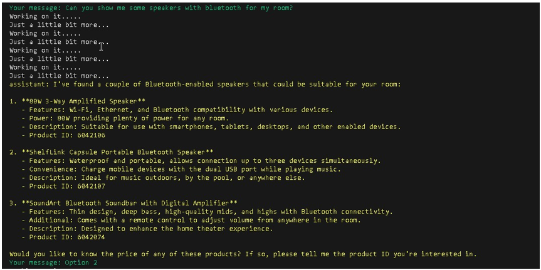
Task: Click the 'assistant:' response intro line
Action: click(x=205, y=85)
